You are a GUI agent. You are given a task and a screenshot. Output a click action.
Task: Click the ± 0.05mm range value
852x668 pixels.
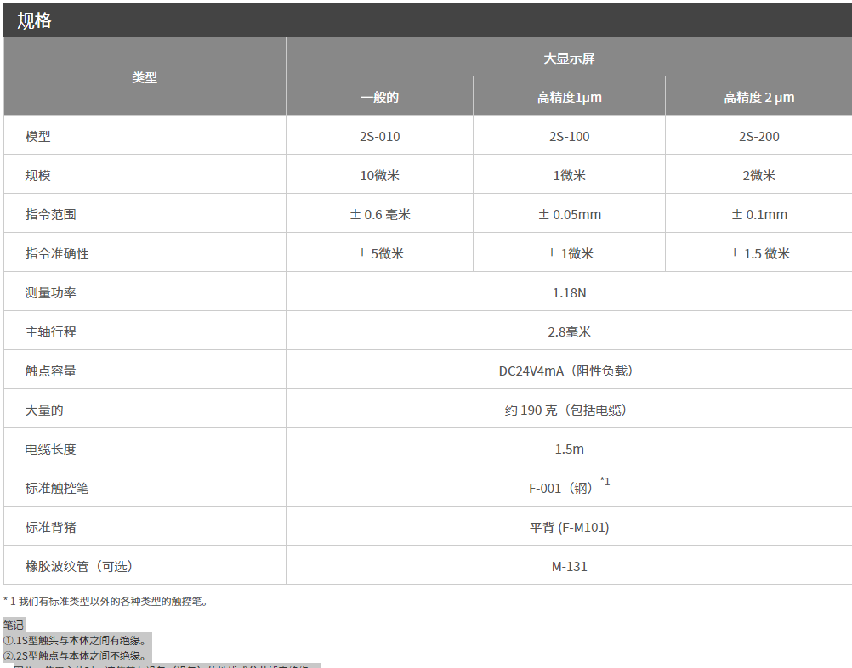coord(568,213)
